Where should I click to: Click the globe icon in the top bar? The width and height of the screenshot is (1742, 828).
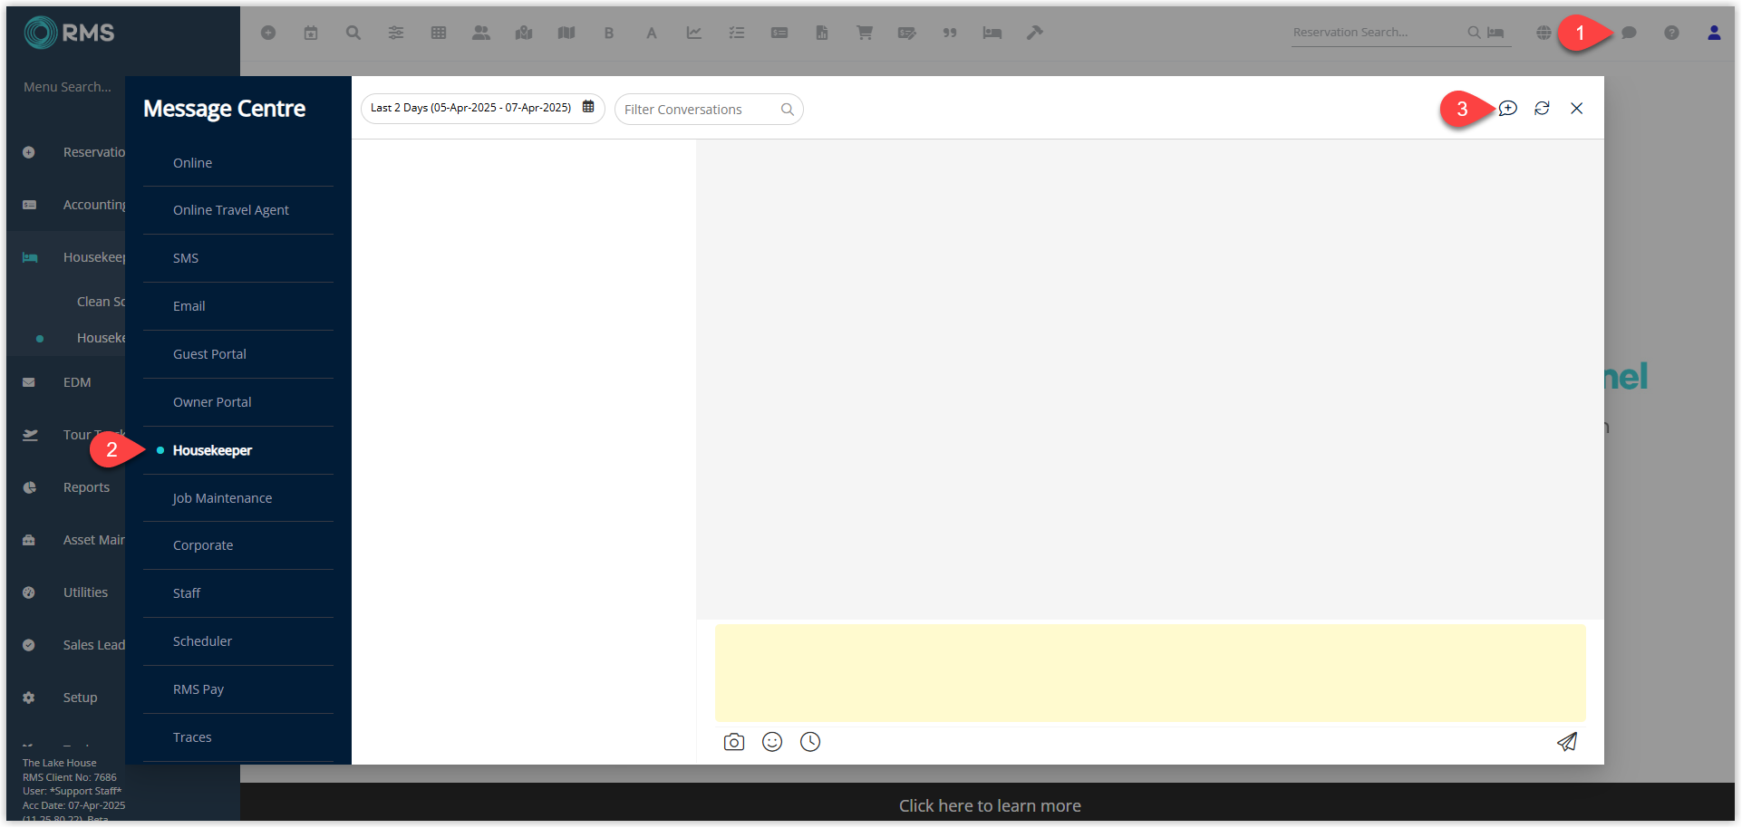1544,33
